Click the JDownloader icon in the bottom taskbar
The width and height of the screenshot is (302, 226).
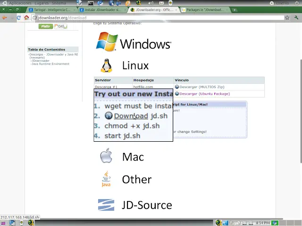[31, 223]
